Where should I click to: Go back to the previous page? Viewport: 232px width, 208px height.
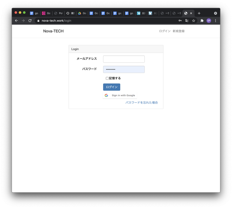pyautogui.click(x=16, y=21)
